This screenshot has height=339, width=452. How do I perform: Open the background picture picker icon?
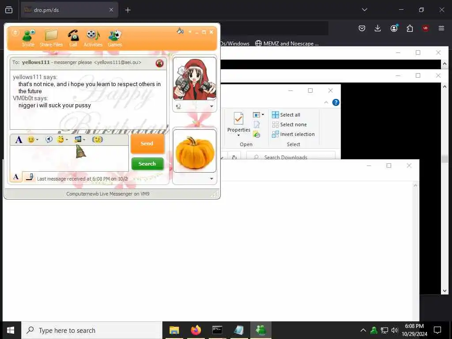(x=78, y=139)
